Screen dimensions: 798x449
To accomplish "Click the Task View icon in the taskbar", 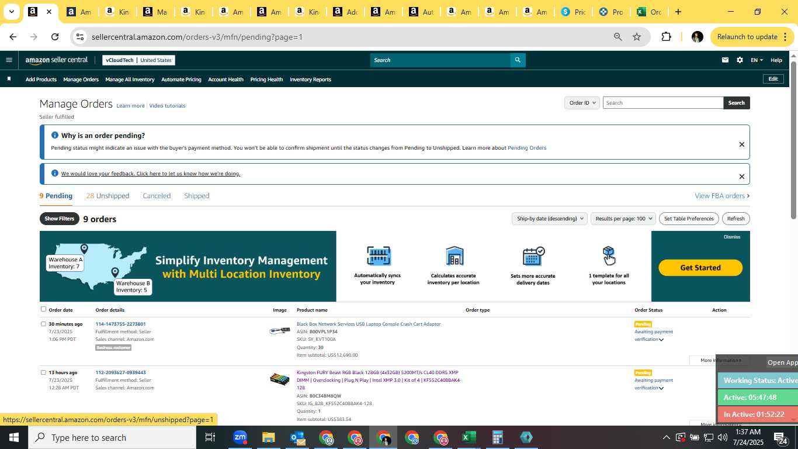I will click(x=210, y=437).
